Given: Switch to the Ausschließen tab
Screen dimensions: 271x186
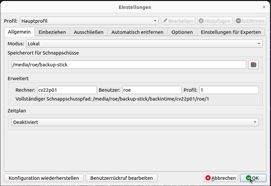Looking at the screenshot, I should pyautogui.click(x=88, y=32).
